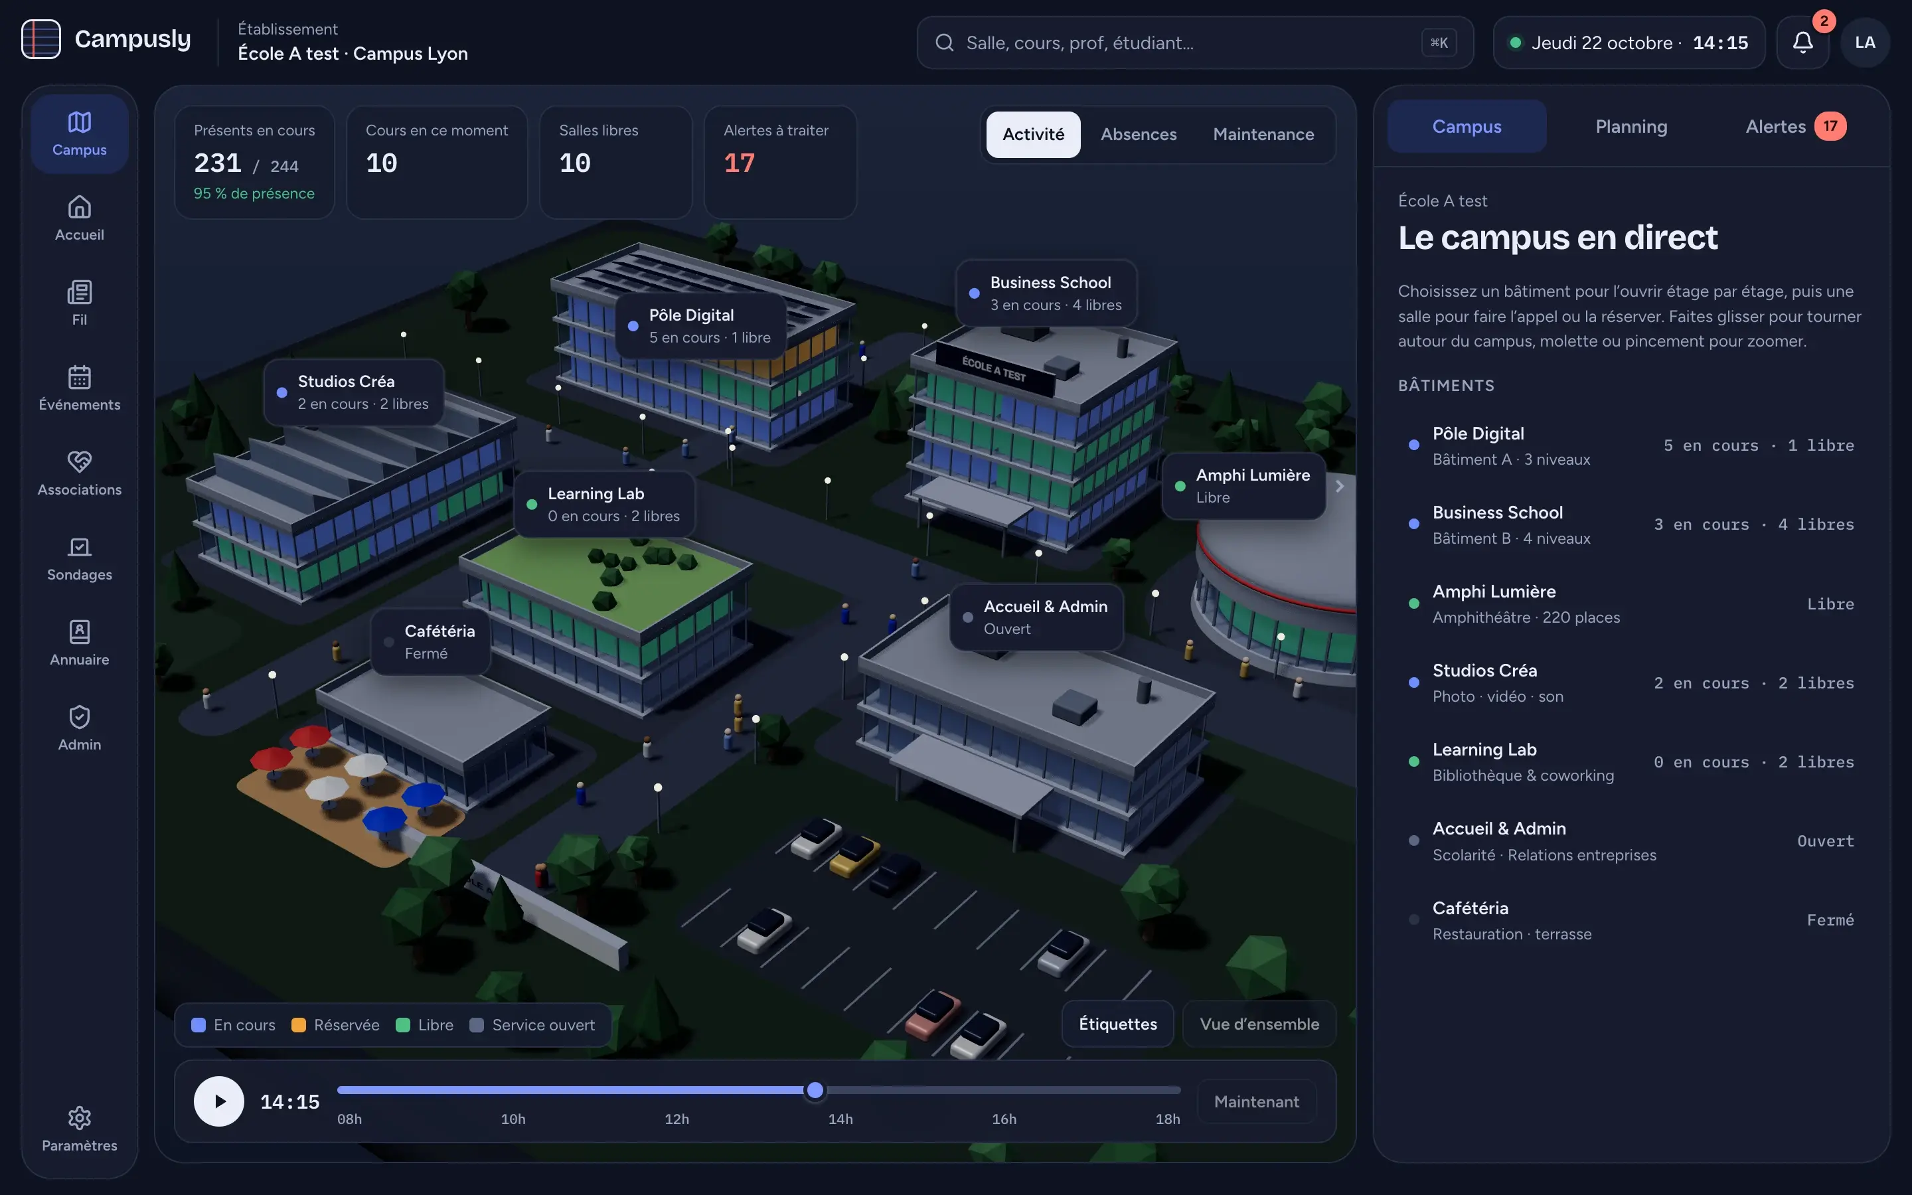Open Learning Lab in buildings list
The width and height of the screenshot is (1912, 1195).
pyautogui.click(x=1631, y=762)
